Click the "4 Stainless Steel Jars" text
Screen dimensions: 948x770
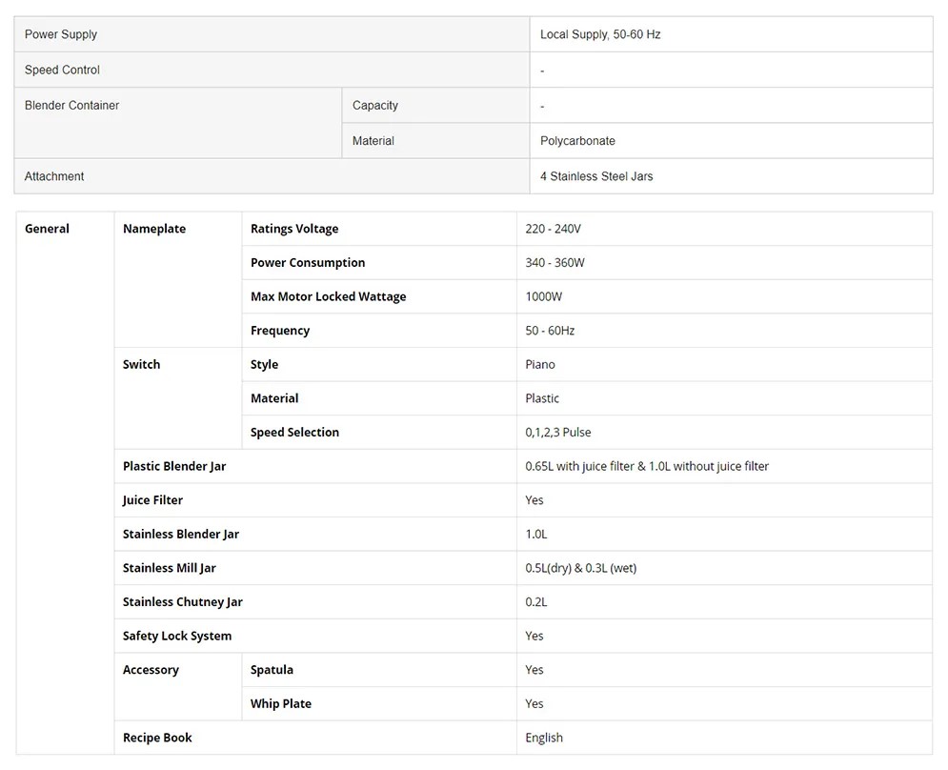[x=596, y=176]
